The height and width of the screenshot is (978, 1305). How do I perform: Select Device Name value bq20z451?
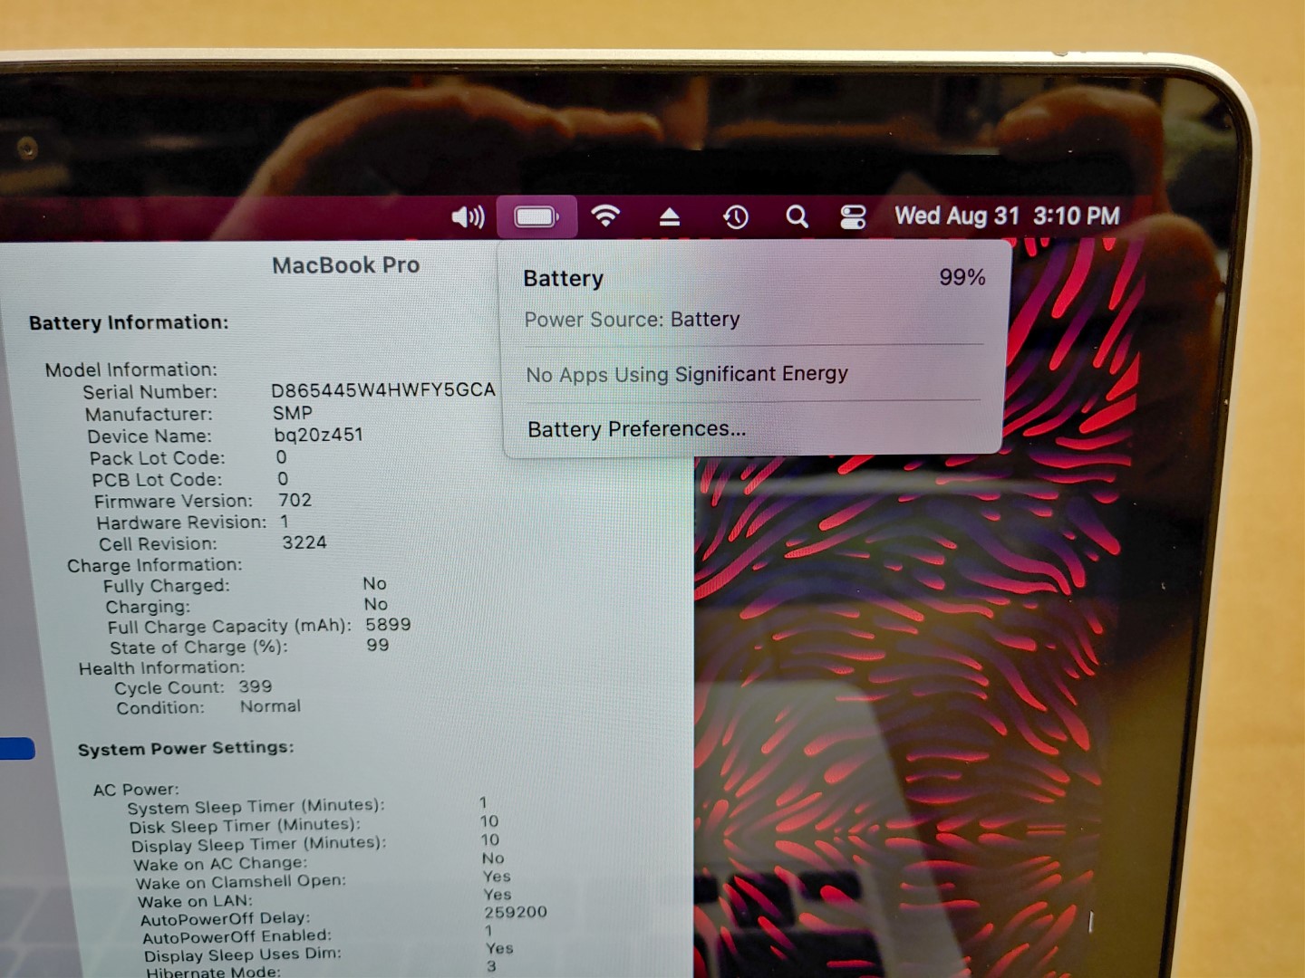tap(318, 435)
